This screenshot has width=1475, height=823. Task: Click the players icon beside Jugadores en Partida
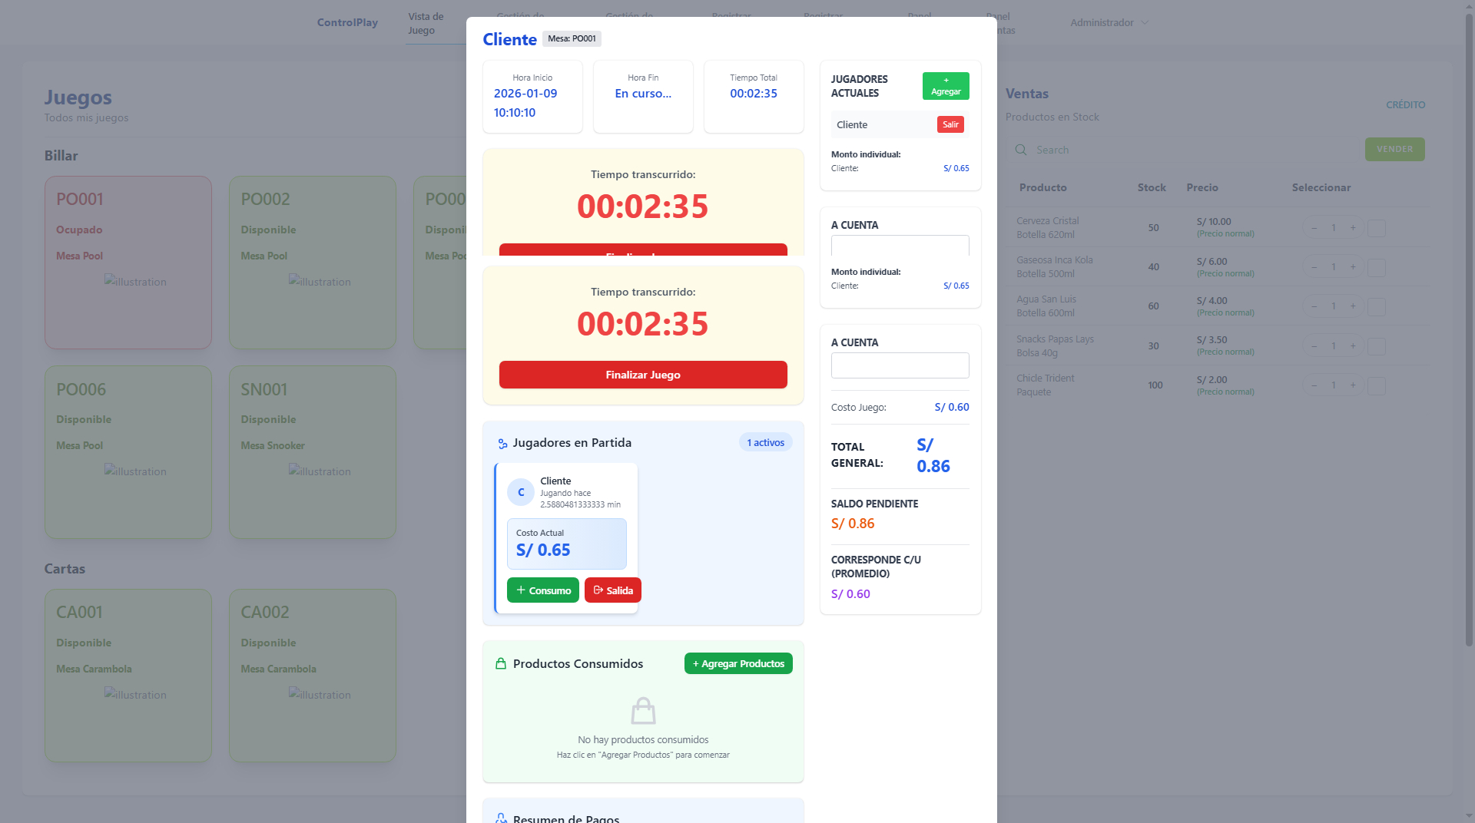[502, 444]
